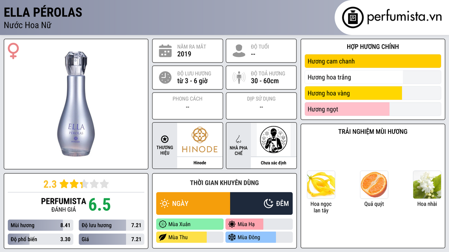The height and width of the screenshot is (252, 449).
Task: Click the star badge icon above Thương hiệu
Action: [x=165, y=139]
